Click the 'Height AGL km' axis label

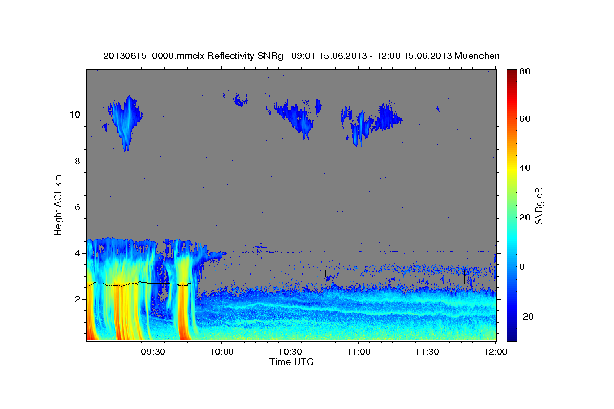click(59, 204)
